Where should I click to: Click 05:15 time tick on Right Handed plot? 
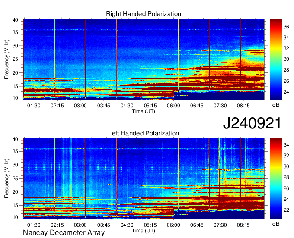click(x=150, y=106)
